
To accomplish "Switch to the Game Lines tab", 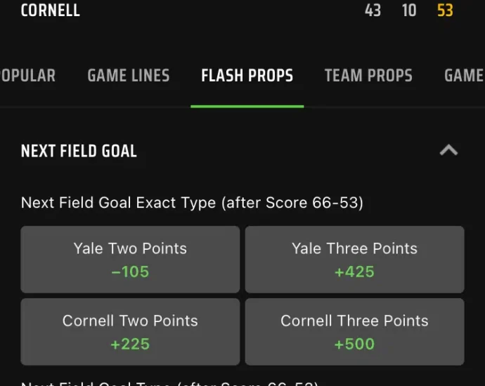I will coord(129,76).
